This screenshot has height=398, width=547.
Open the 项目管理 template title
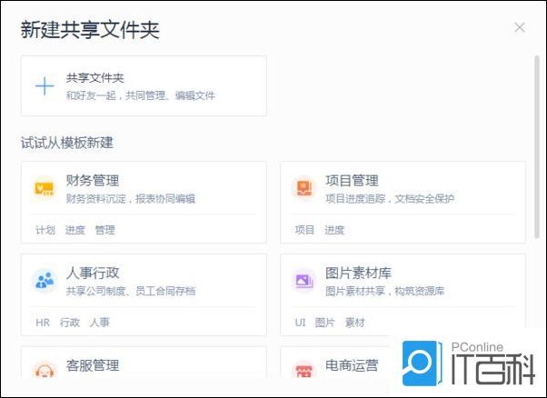tap(352, 181)
